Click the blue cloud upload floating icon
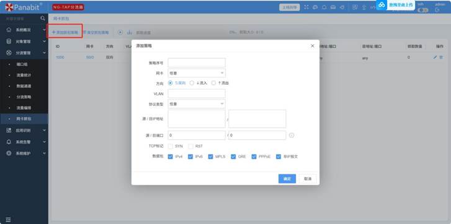 pyautogui.click(x=382, y=5)
